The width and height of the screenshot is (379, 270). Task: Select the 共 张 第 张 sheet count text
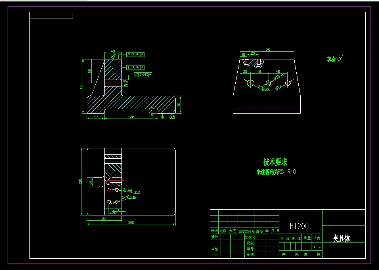(x=301, y=254)
